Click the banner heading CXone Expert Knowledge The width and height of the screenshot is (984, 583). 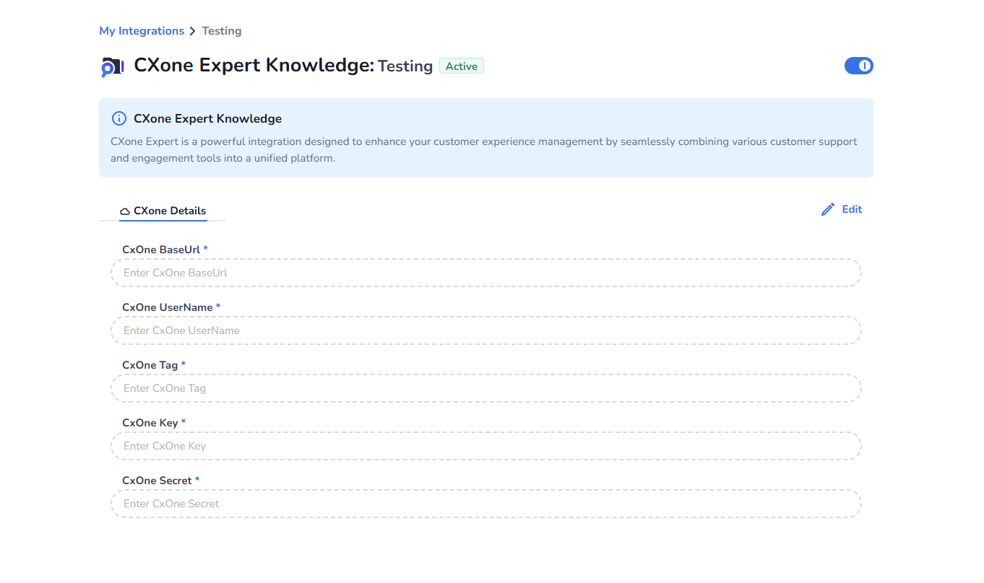coord(207,118)
